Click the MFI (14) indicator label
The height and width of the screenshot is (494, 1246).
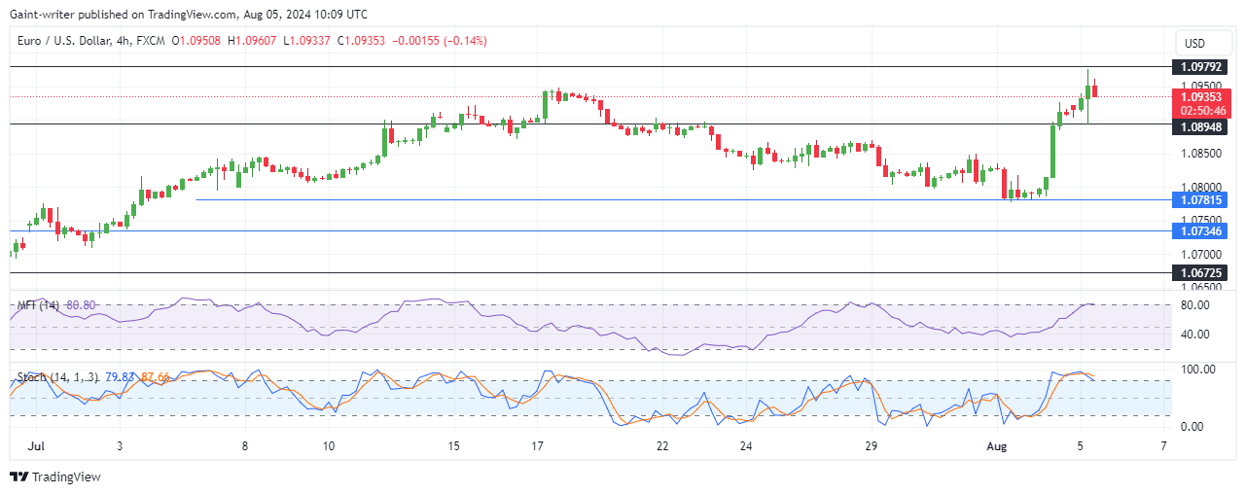tap(38, 305)
